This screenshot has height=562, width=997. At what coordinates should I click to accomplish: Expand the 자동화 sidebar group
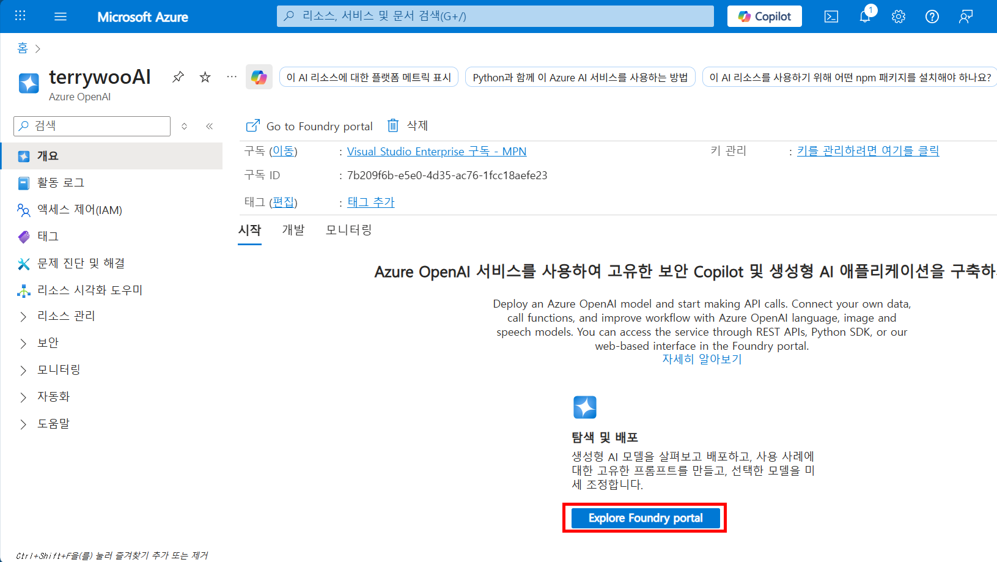[111, 397]
